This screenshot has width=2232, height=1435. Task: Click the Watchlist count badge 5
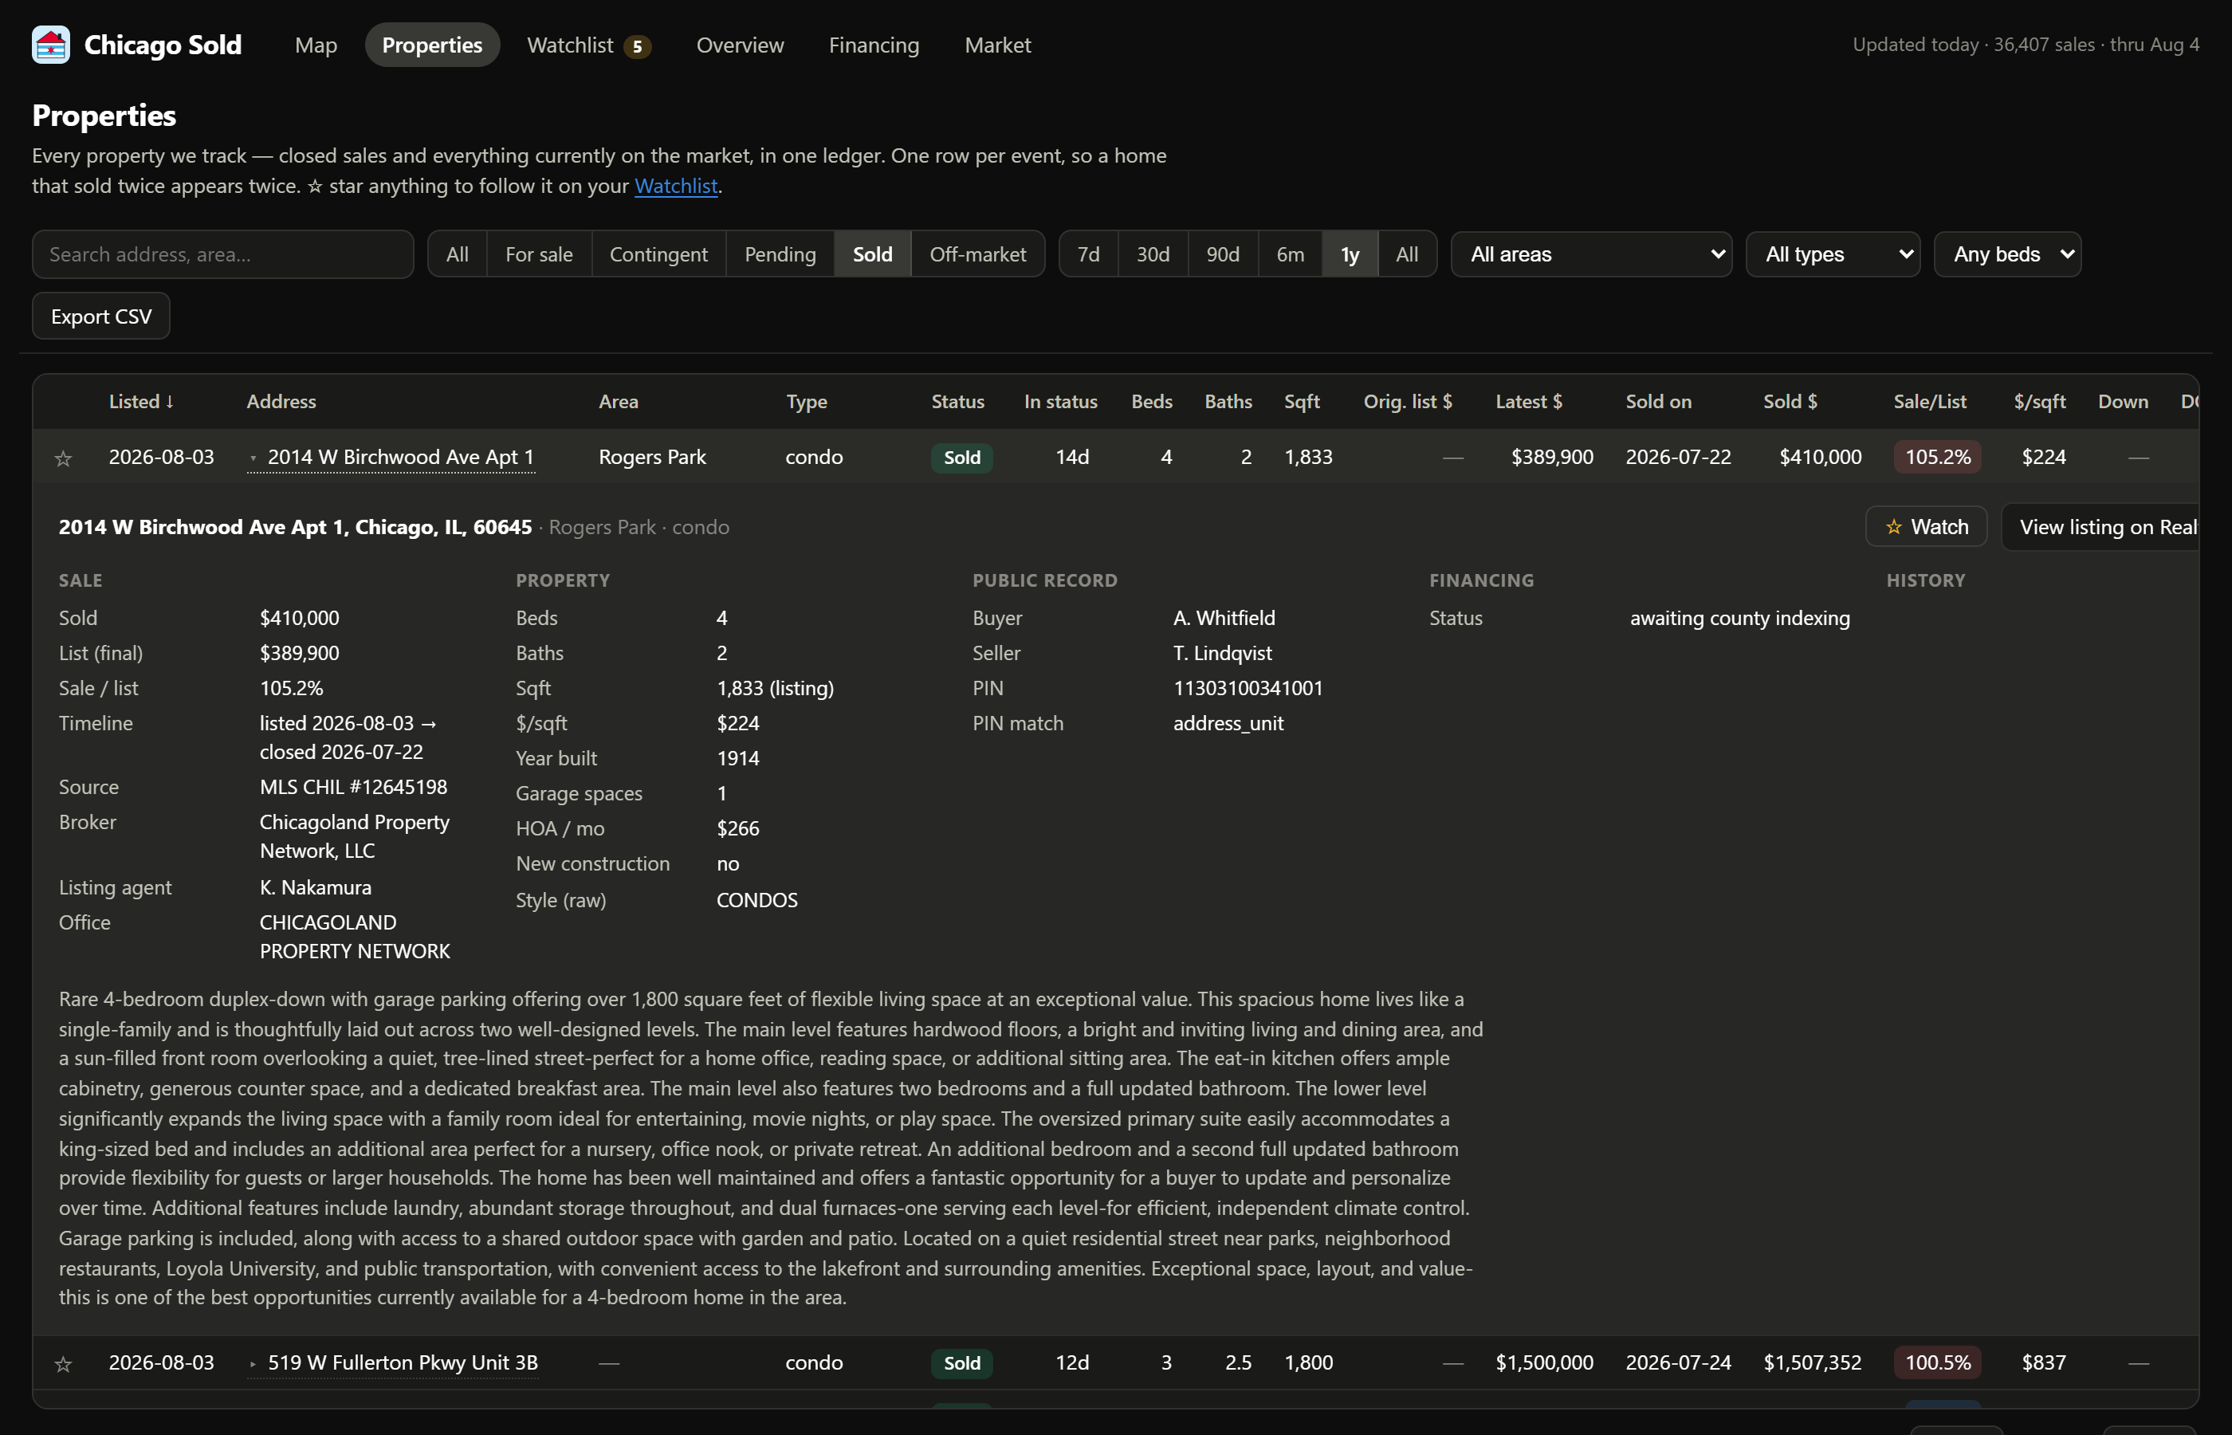637,46
